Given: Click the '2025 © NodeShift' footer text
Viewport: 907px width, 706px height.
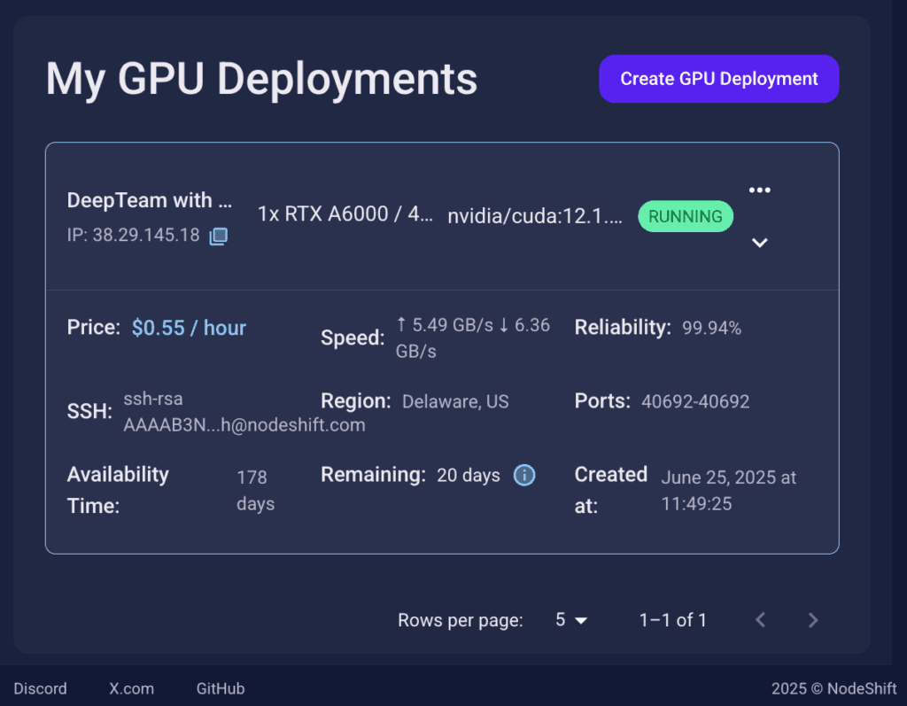Looking at the screenshot, I should coord(833,688).
